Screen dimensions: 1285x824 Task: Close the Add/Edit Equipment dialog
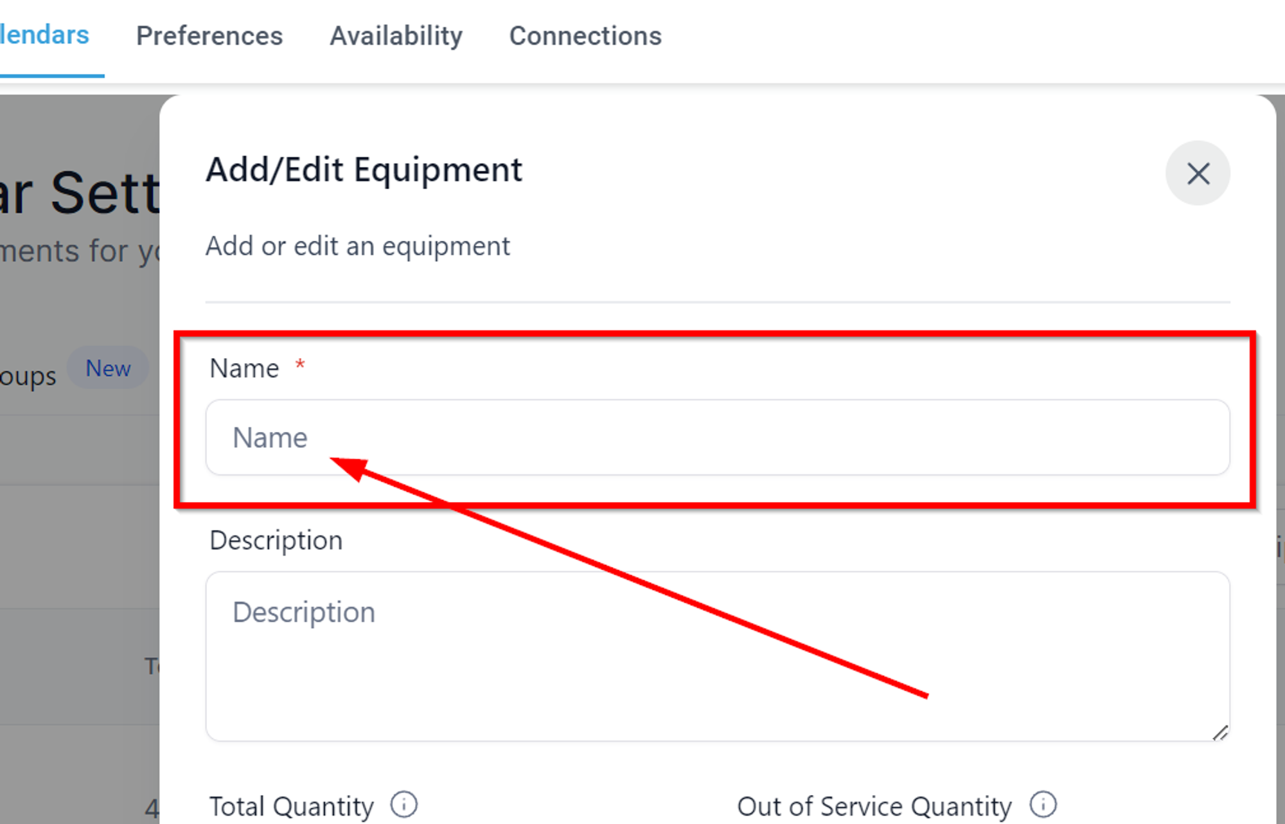point(1198,174)
